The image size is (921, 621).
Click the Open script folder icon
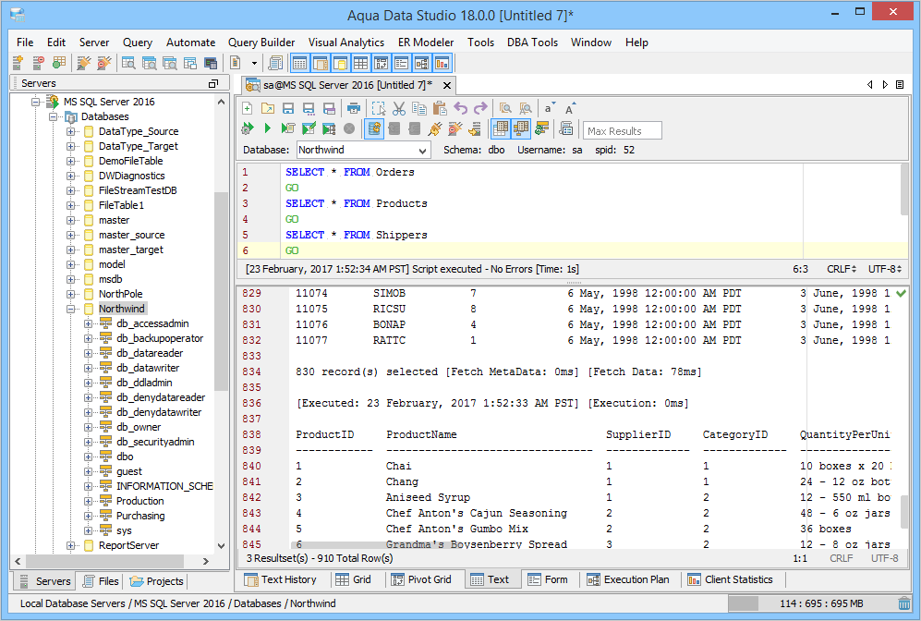(267, 108)
